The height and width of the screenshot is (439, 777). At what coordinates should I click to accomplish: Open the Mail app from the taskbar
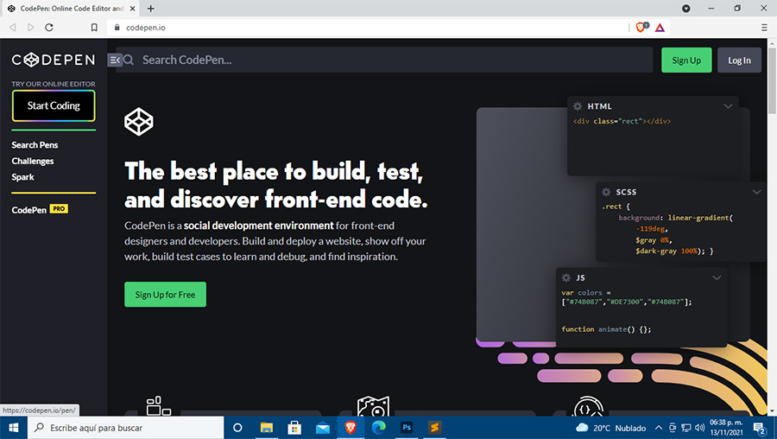[323, 428]
